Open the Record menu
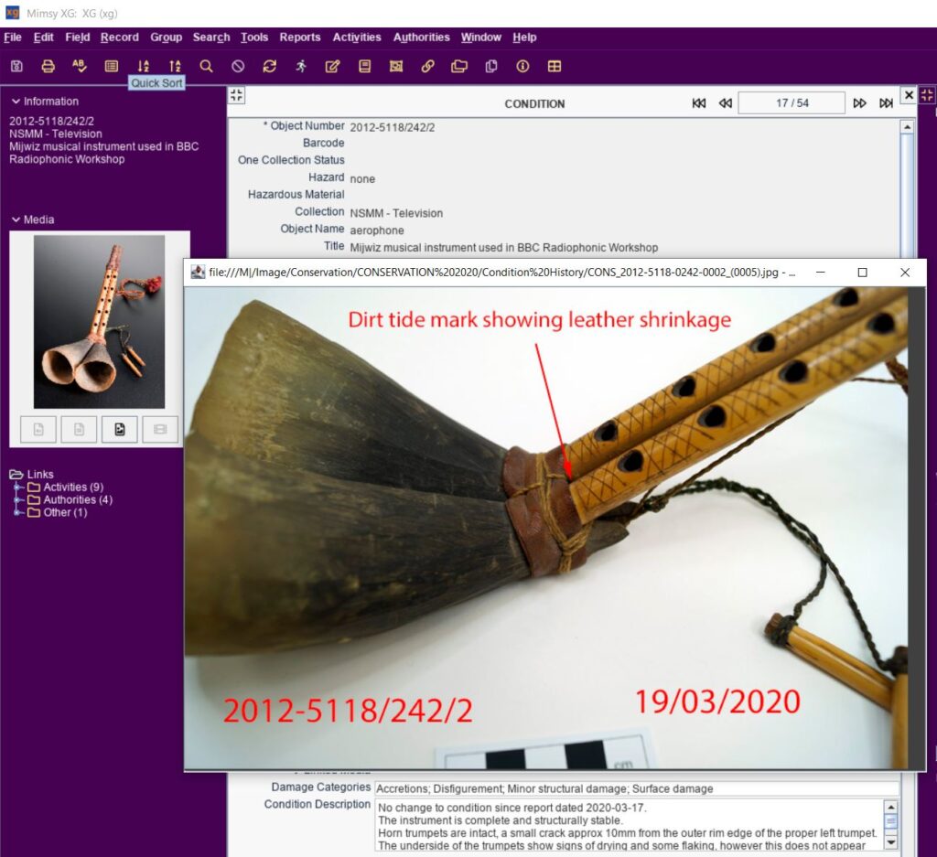 point(120,37)
